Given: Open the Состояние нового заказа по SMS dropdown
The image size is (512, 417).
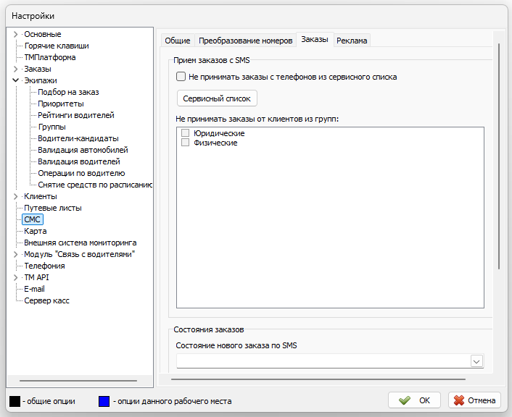Looking at the screenshot, I should pos(476,361).
